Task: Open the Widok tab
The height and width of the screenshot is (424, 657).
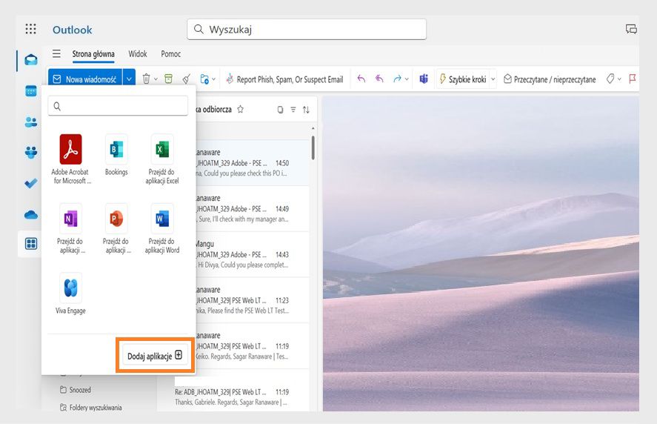Action: (138, 54)
